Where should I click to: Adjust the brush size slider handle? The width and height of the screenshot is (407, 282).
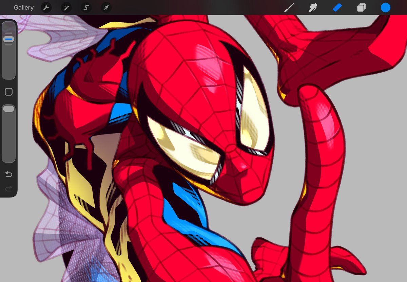8,40
